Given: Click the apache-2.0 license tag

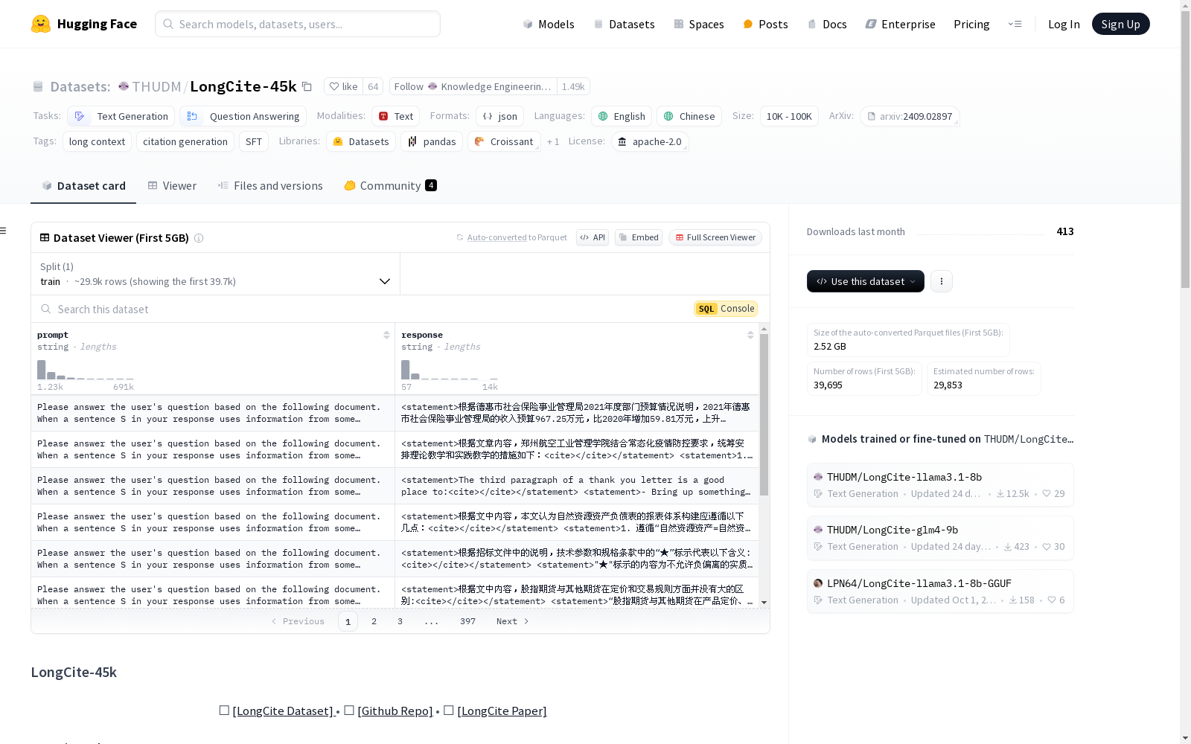Looking at the screenshot, I should pyautogui.click(x=650, y=141).
